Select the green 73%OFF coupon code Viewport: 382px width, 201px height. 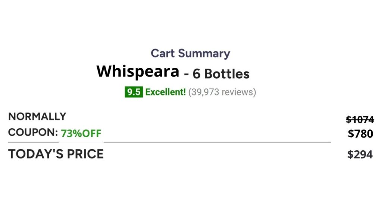(x=81, y=134)
